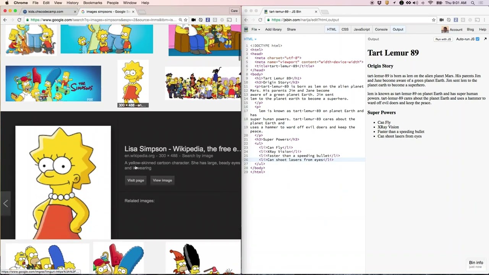The width and height of the screenshot is (489, 275).
Task: Click the XRay Vision list item in output
Action: click(x=388, y=127)
